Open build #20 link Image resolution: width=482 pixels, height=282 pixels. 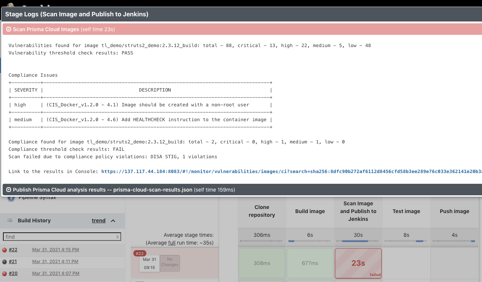13,273
